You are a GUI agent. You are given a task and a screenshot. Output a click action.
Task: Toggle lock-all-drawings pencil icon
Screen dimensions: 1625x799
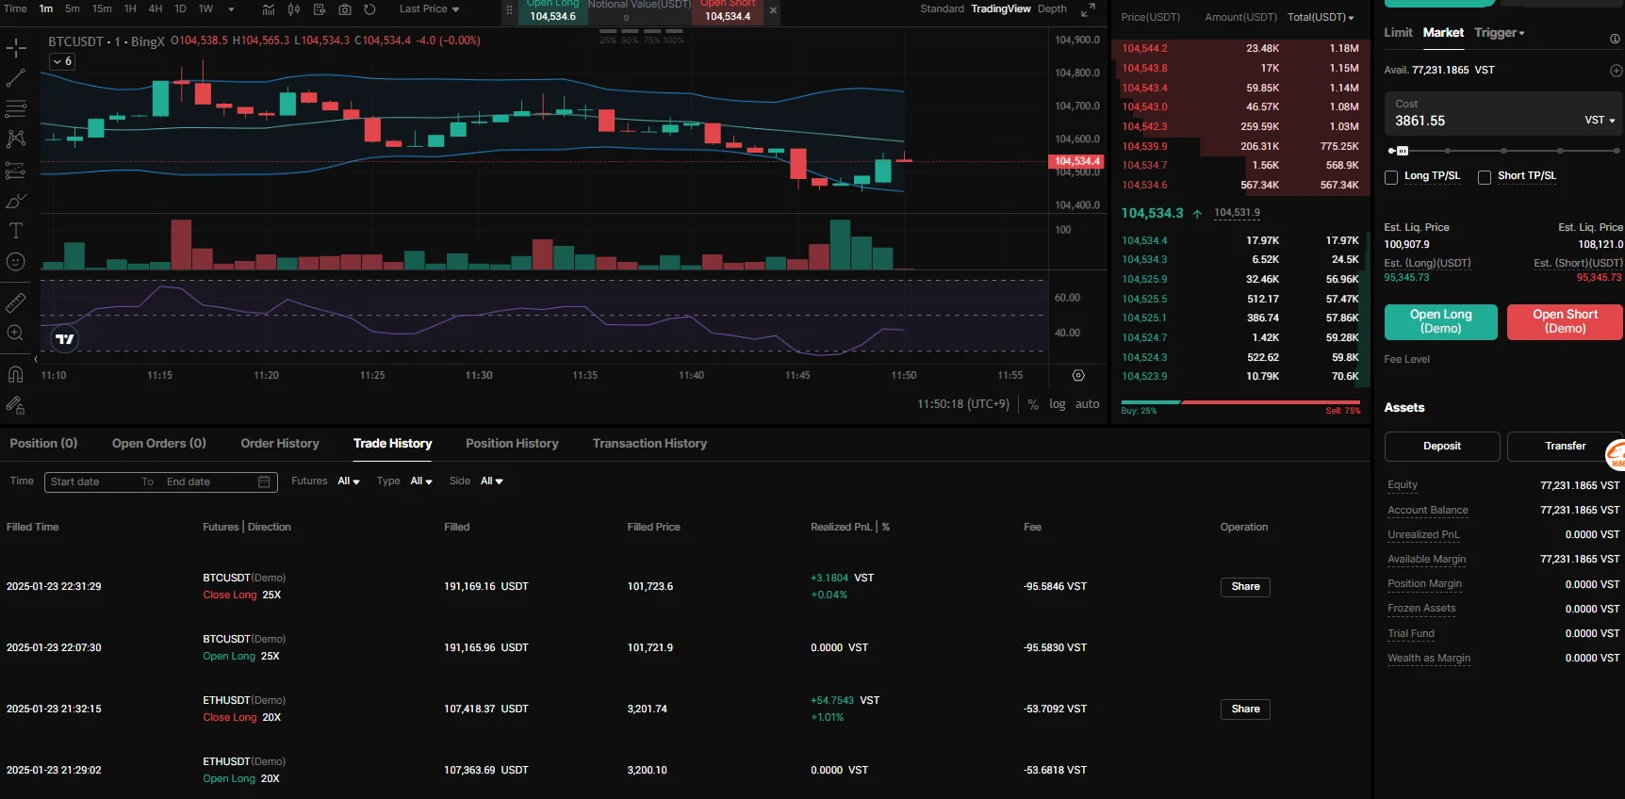pyautogui.click(x=16, y=405)
